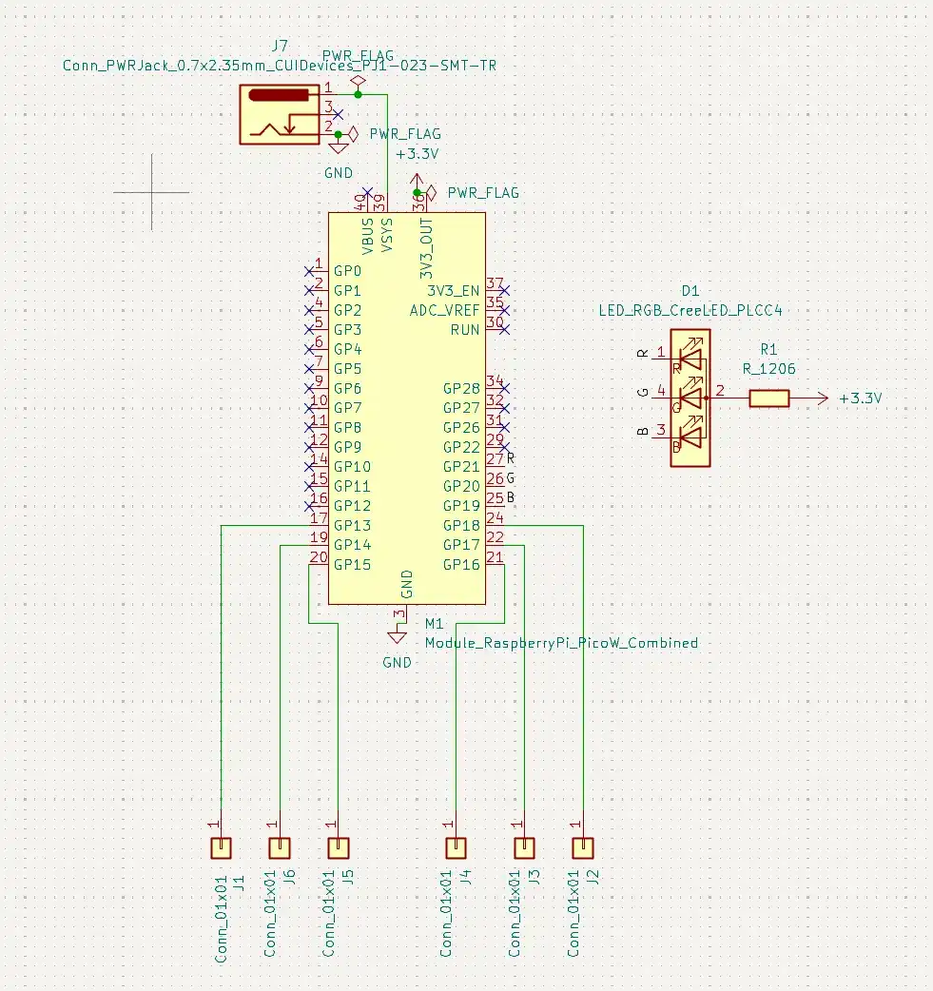Click the junction dot on the LED common pin 2
The width and height of the screenshot is (933, 991).
707,398
